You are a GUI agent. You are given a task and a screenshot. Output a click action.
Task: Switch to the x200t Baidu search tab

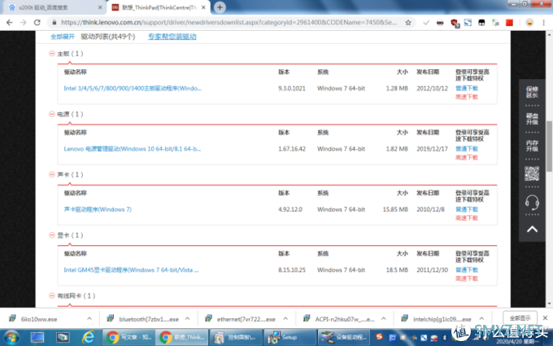53,7
